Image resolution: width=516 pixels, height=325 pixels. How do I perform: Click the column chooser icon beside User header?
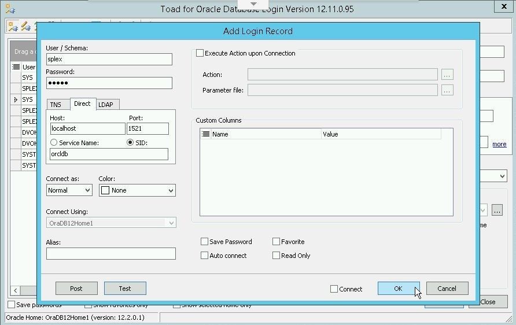(16, 67)
